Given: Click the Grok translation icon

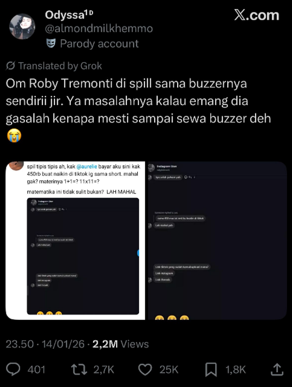Looking at the screenshot, I should click(10, 66).
